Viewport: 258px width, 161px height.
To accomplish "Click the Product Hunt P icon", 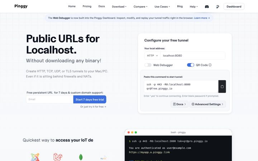I will click(x=218, y=7).
